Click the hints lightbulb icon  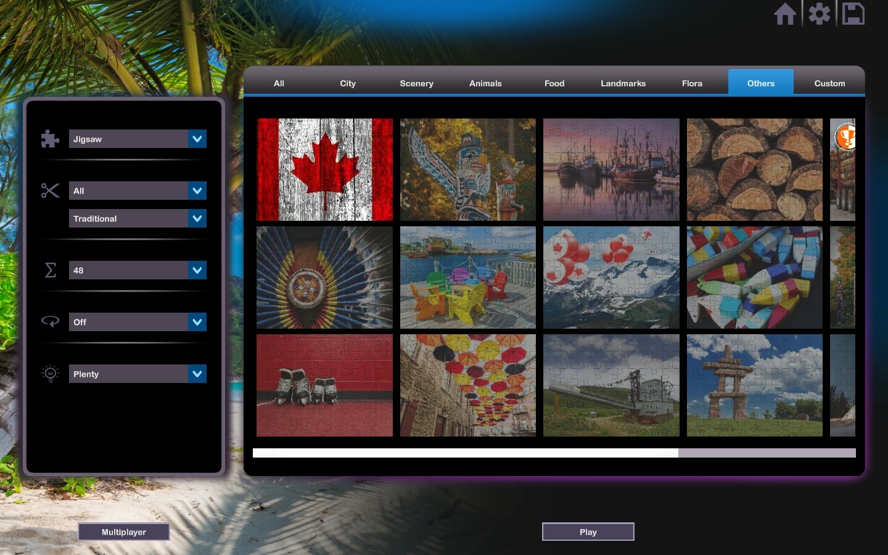coord(50,373)
